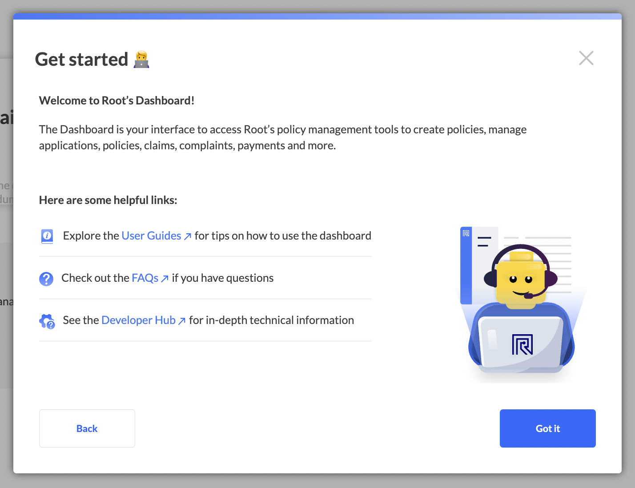The width and height of the screenshot is (635, 488).
Task: Click the FAQs question mark icon
Action: 46,279
